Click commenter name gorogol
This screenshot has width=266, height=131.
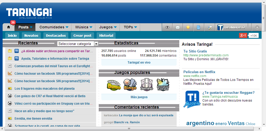[109, 122]
